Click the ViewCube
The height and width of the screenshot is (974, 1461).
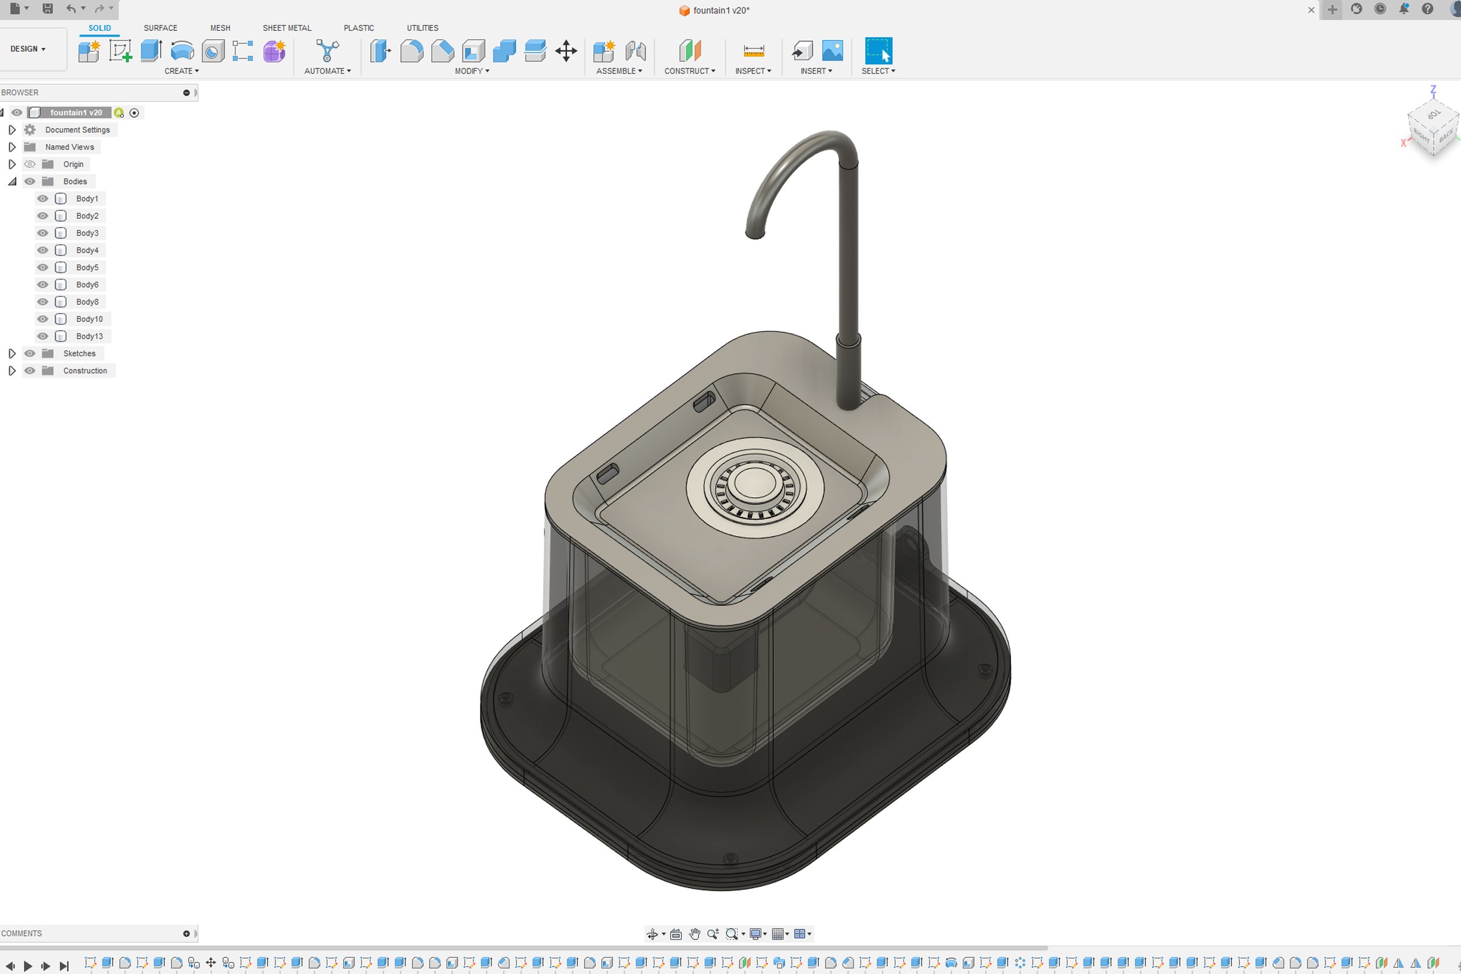(1432, 128)
